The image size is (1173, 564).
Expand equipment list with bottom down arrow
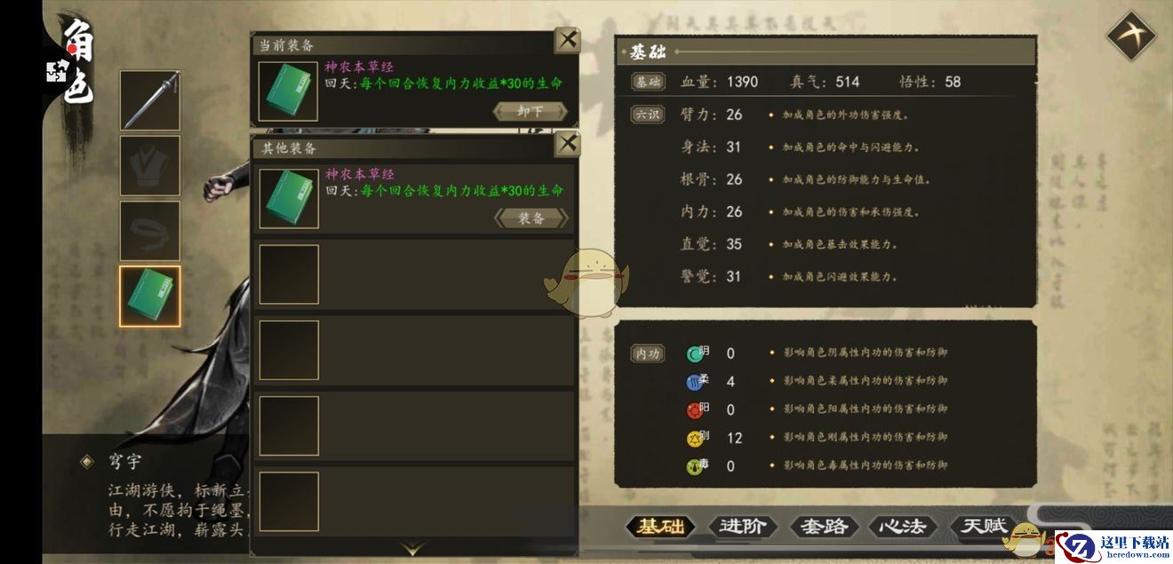click(x=412, y=549)
